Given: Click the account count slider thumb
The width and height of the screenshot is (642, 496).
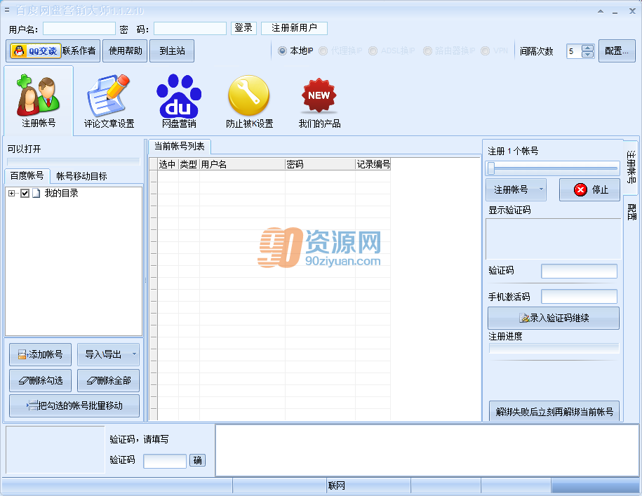Looking at the screenshot, I should coord(490,168).
